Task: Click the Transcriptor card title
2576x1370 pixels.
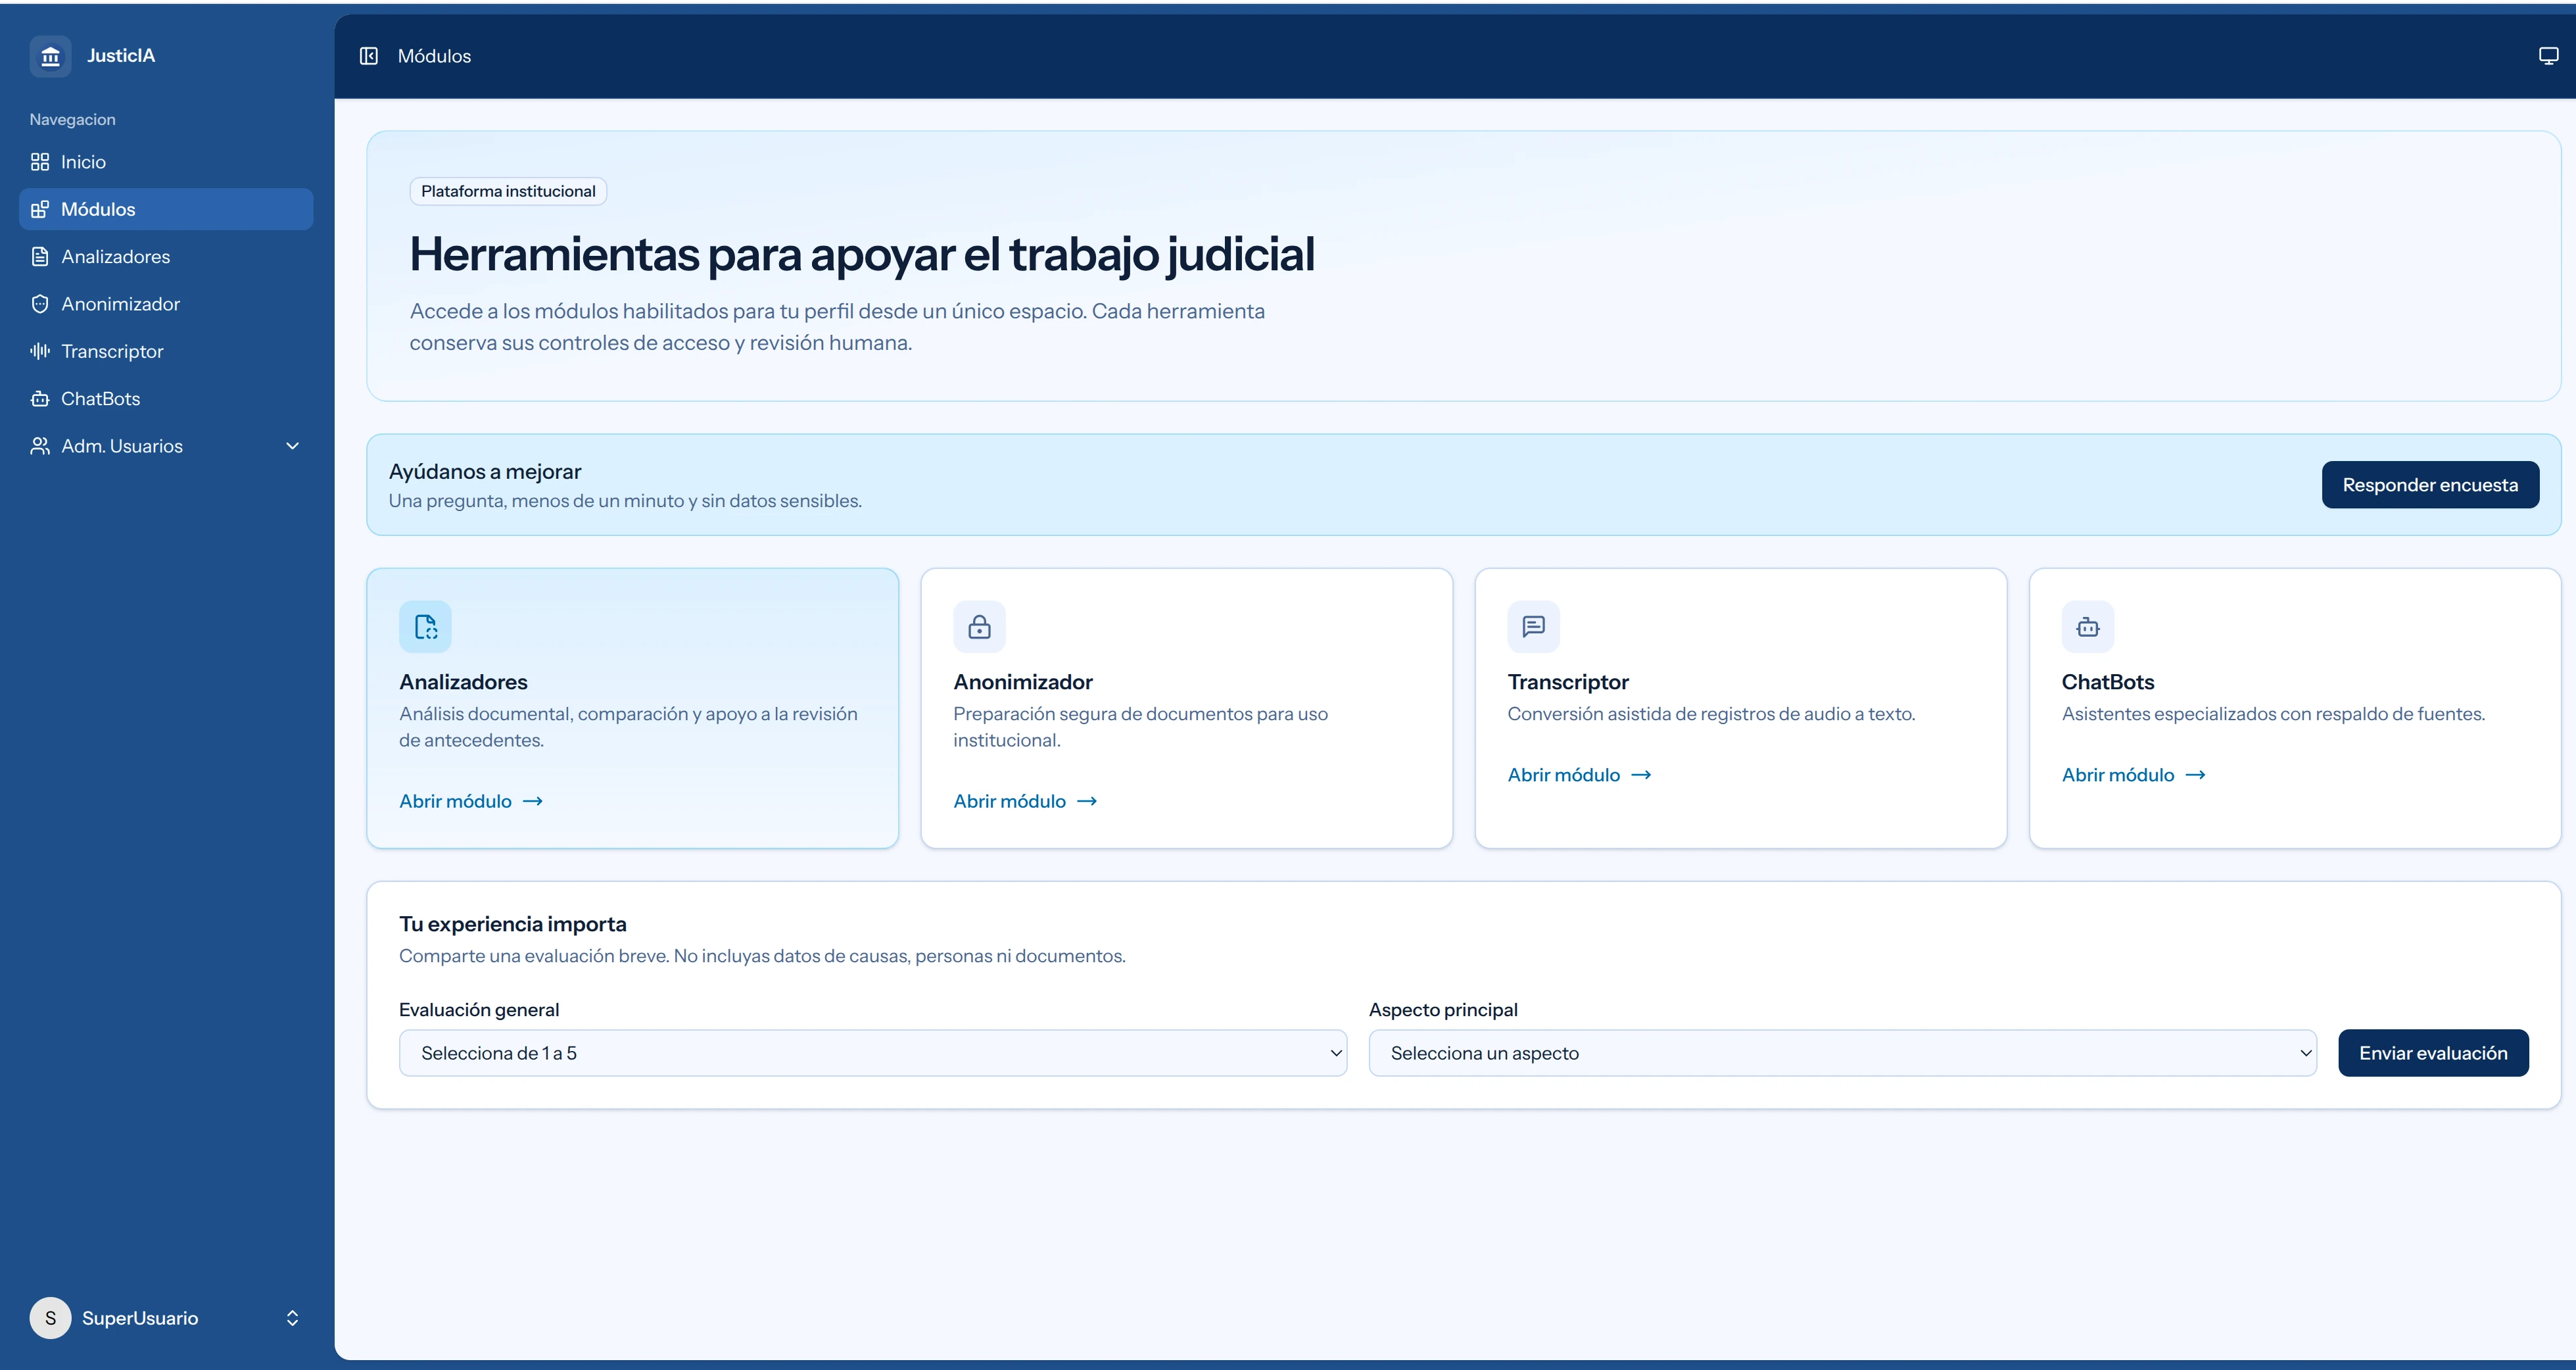Action: 1568,682
